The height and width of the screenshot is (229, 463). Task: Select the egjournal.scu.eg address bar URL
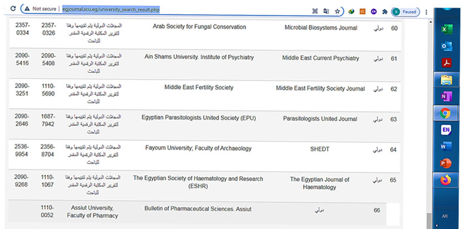(x=111, y=9)
